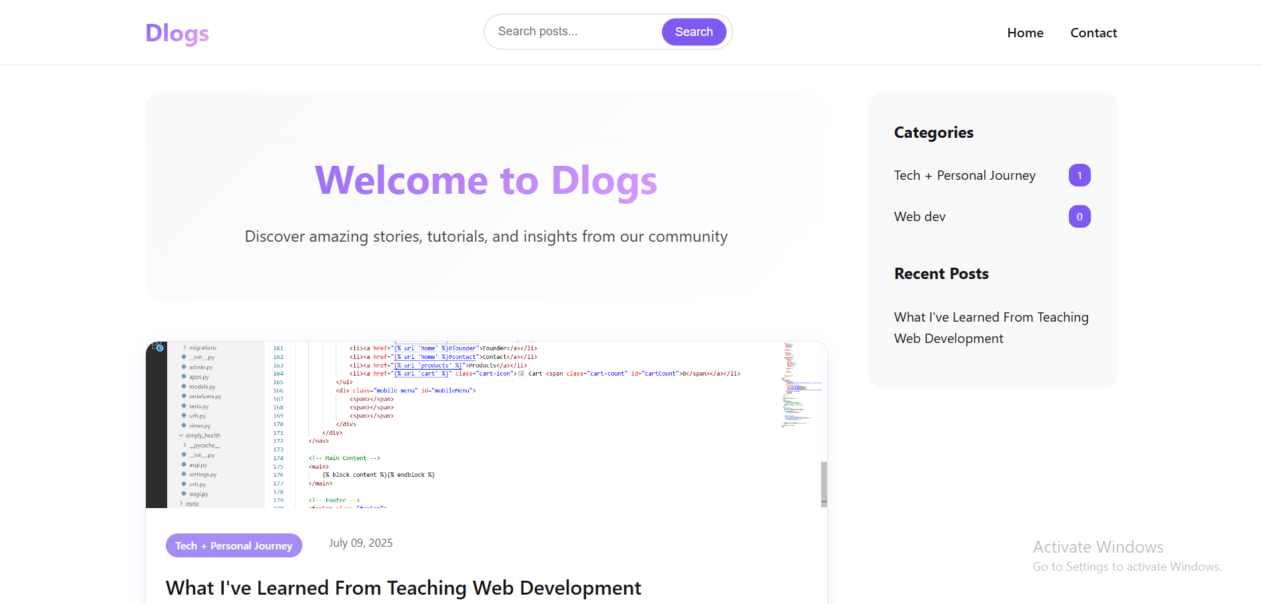Click the Tech + Personal Journey tag
Screen dimensions: 1262x604
(234, 545)
